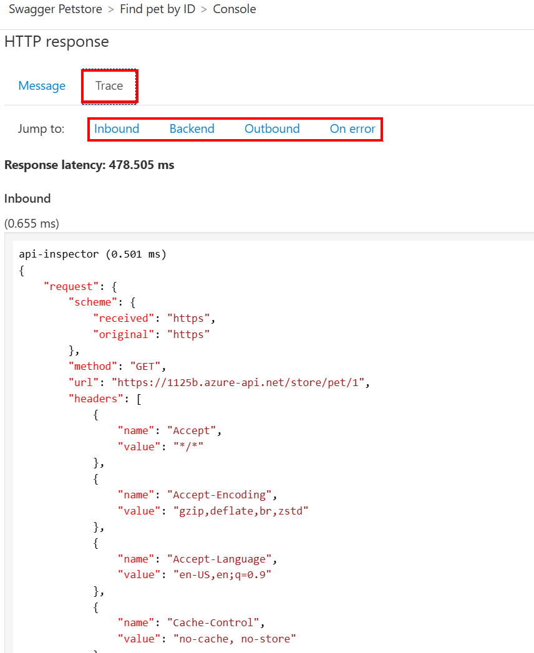Click the "method": "GET" line
This screenshot has width=534, height=653.
pyautogui.click(x=117, y=366)
